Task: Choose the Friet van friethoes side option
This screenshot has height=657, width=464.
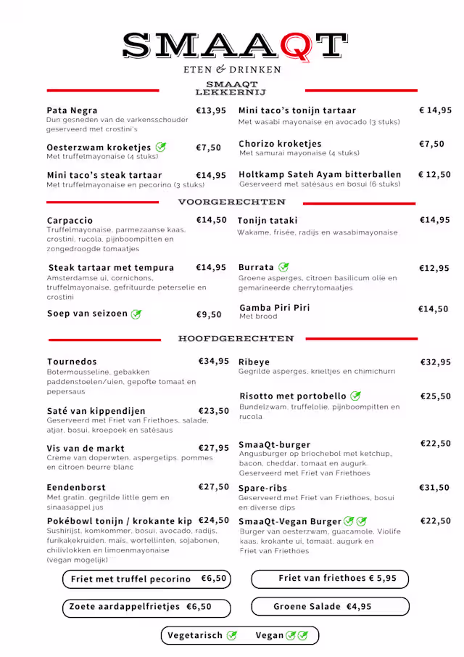Action: [330, 579]
